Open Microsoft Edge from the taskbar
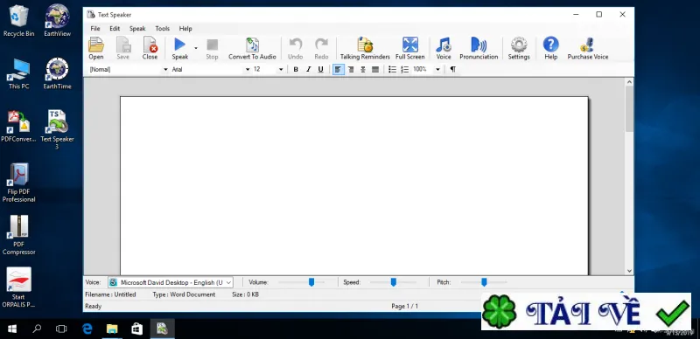The image size is (700, 339). coord(87,329)
